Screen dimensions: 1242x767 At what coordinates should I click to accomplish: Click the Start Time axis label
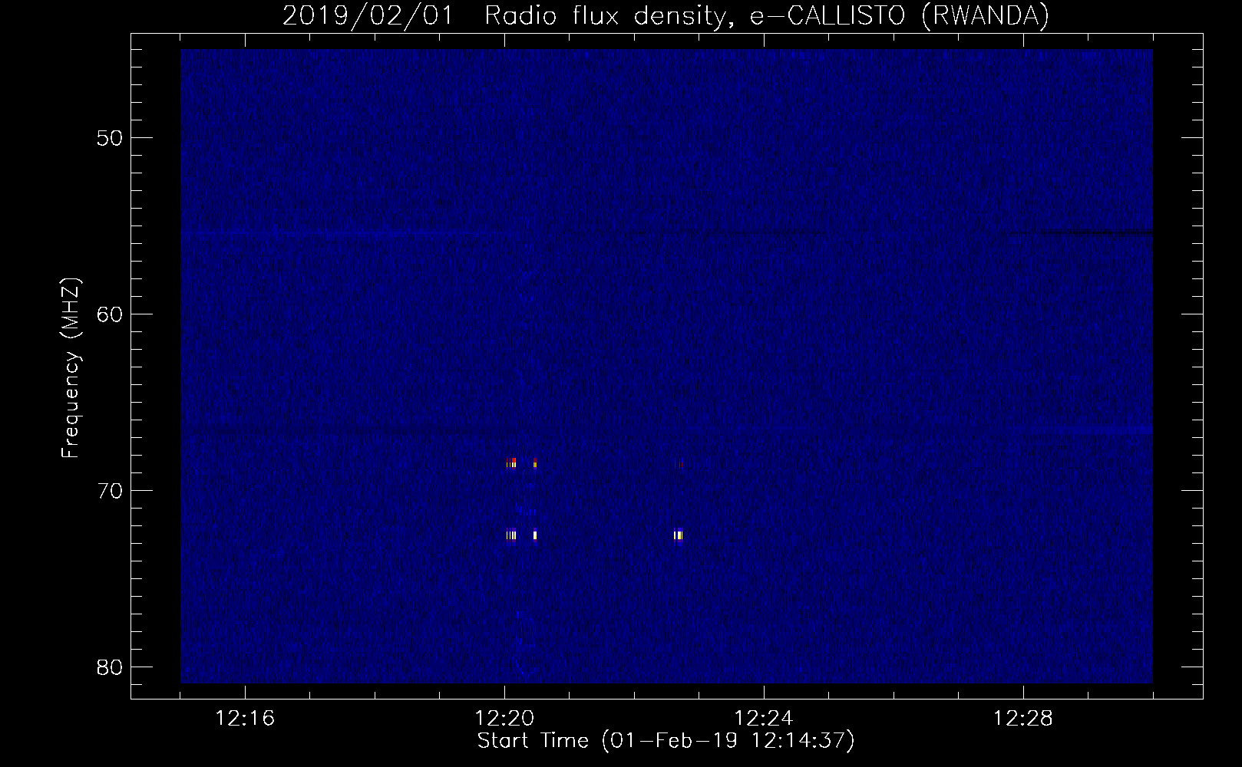point(666,741)
